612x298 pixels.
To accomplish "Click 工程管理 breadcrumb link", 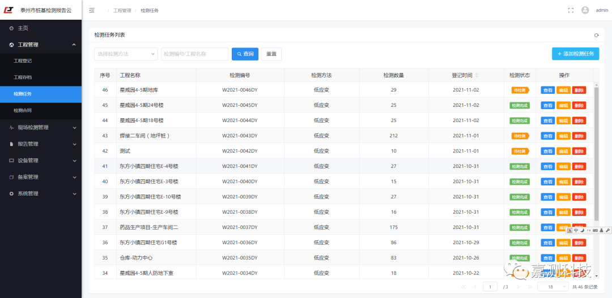I will pyautogui.click(x=122, y=11).
